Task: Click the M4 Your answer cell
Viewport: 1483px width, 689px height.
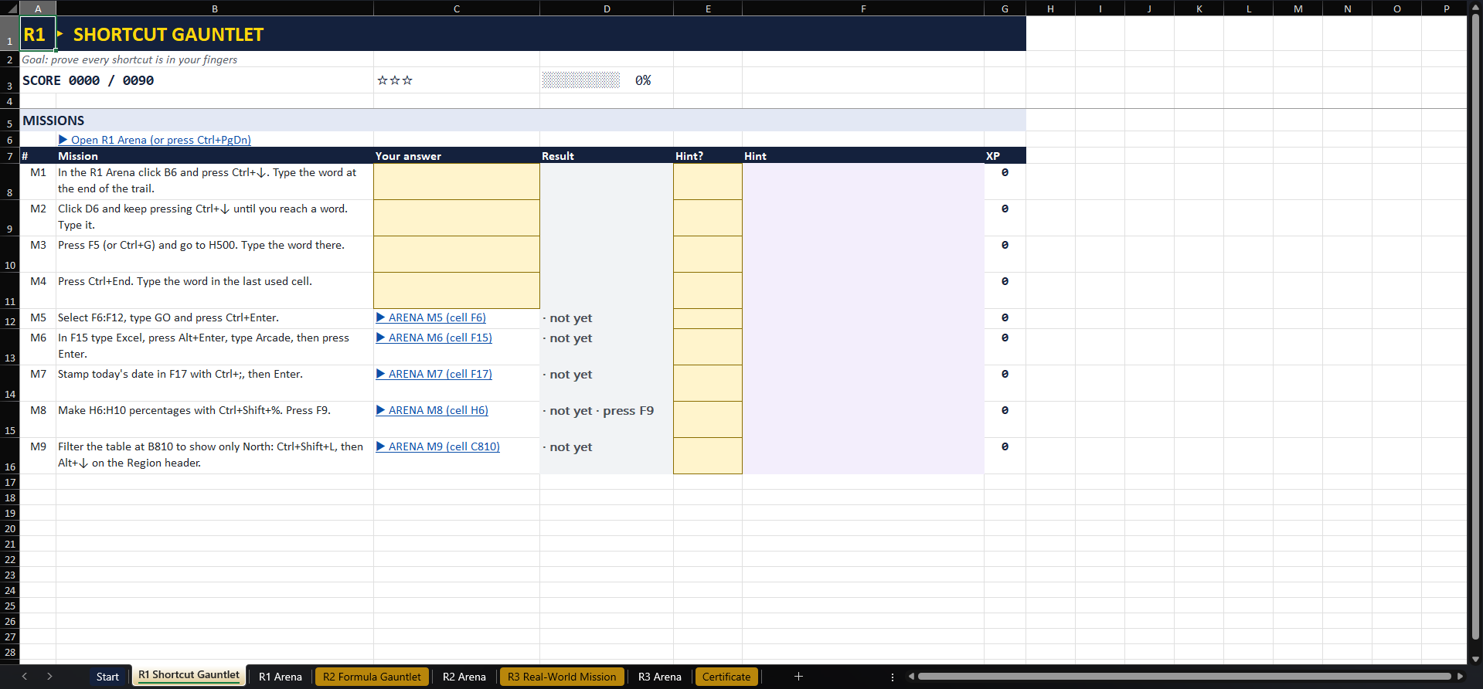Action: coord(457,290)
